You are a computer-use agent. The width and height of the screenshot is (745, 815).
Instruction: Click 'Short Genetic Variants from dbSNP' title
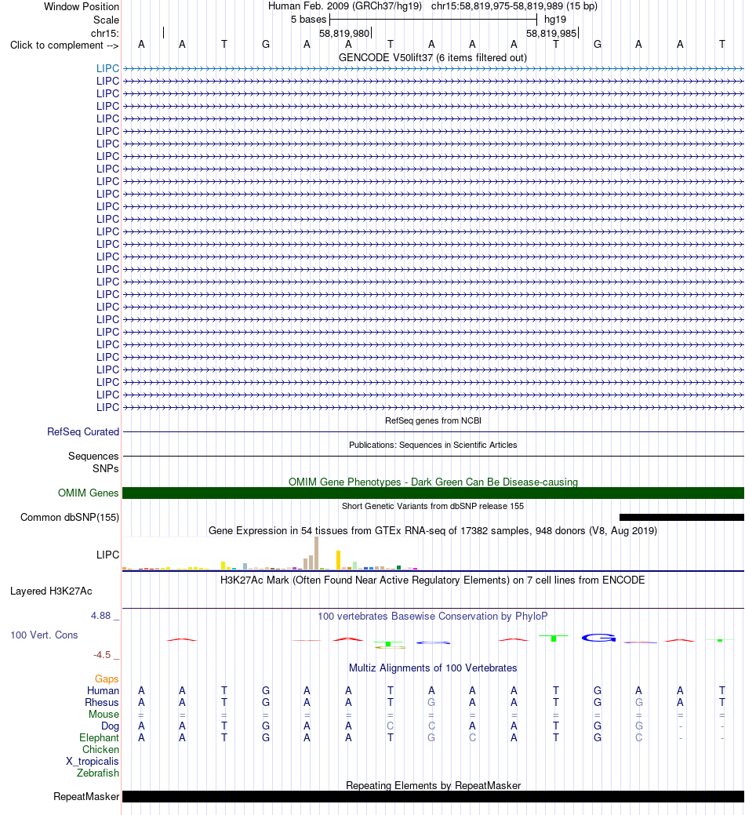point(433,506)
